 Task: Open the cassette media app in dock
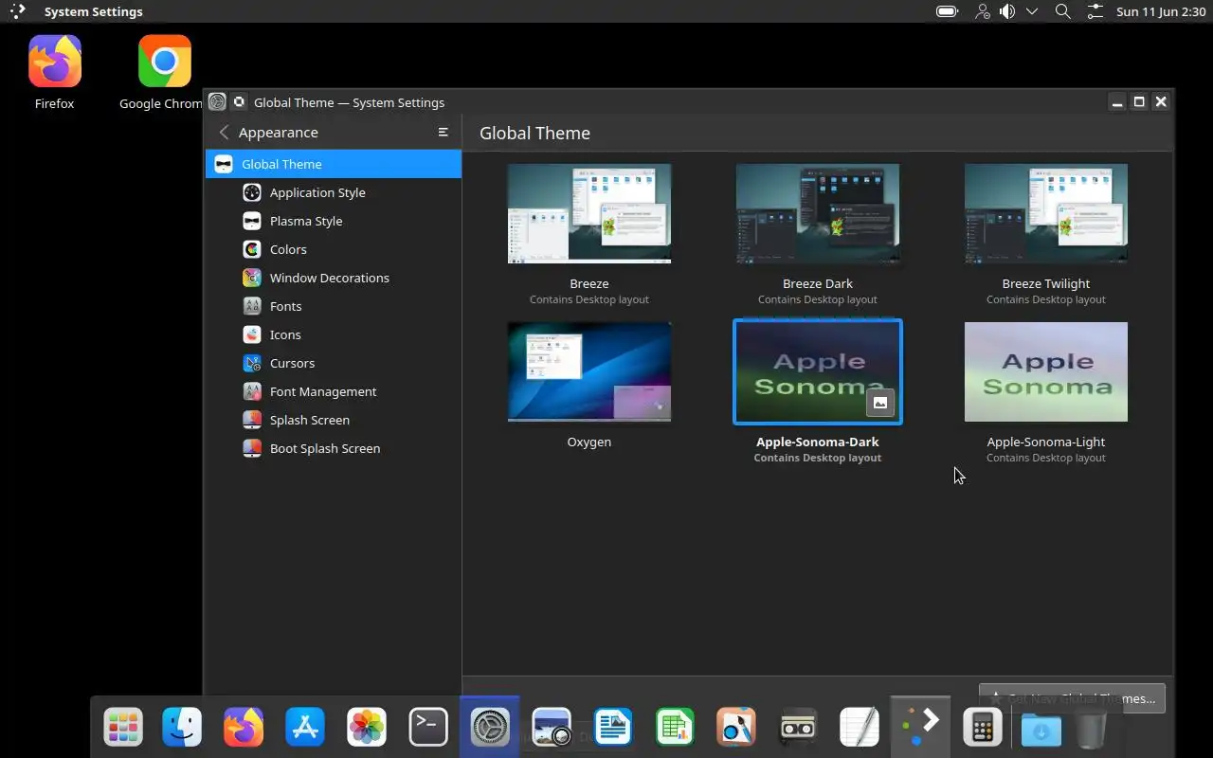(x=798, y=728)
